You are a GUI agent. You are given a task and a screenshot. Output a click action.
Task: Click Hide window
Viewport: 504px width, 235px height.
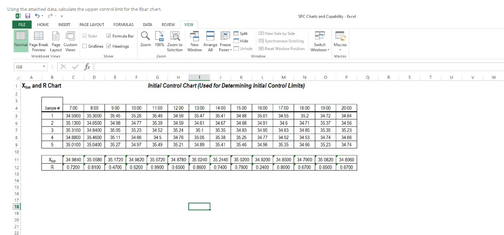pyautogui.click(x=241, y=41)
